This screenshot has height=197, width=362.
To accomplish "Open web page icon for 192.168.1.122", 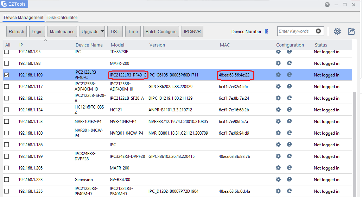I will pos(289,98).
